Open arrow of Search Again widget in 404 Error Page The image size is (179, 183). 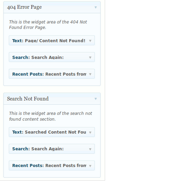click(90, 57)
